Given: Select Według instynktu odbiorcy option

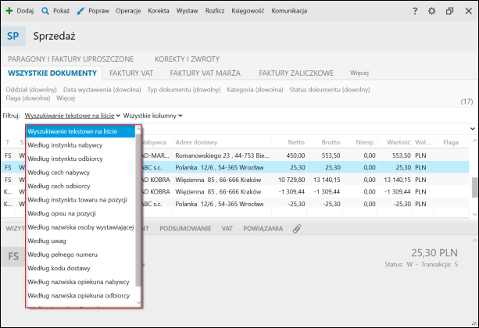Looking at the screenshot, I should click(x=80, y=159).
